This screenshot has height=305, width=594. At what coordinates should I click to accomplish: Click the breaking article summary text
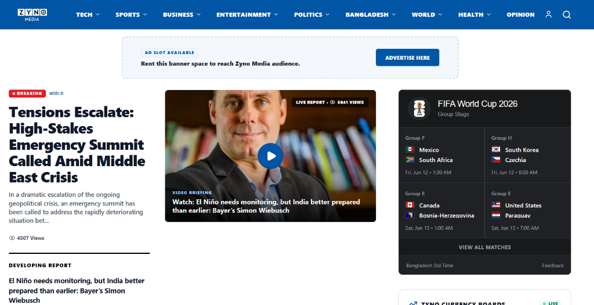76,207
